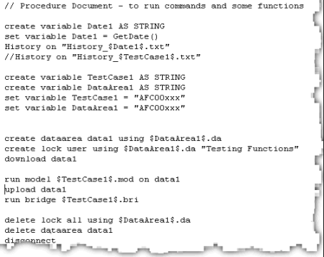Place cursor on "create variable TestCase1" line
Image resolution: width=324 pixels, height=257 pixels.
click(x=95, y=78)
